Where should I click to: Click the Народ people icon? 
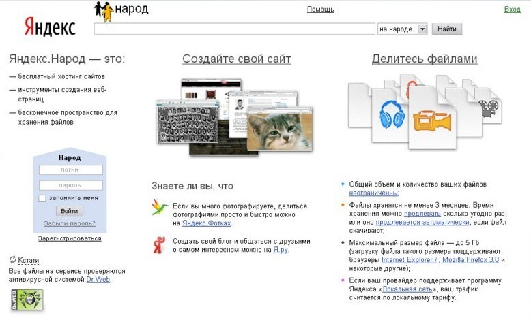104,12
